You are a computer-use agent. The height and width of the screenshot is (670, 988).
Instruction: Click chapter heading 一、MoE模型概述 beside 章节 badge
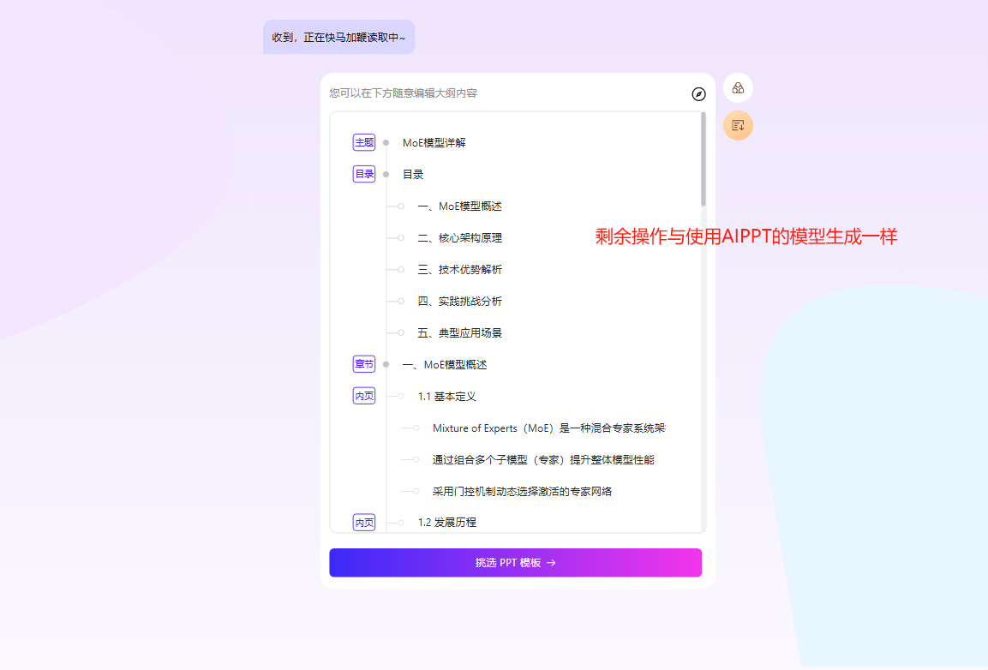click(444, 365)
